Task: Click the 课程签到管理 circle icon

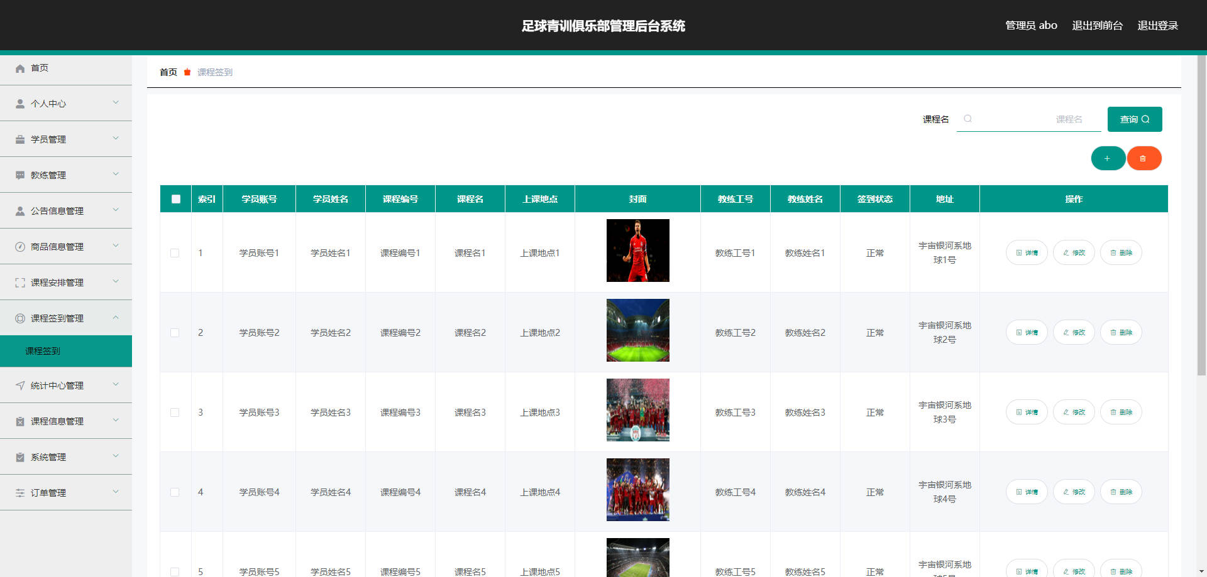Action: (20, 318)
